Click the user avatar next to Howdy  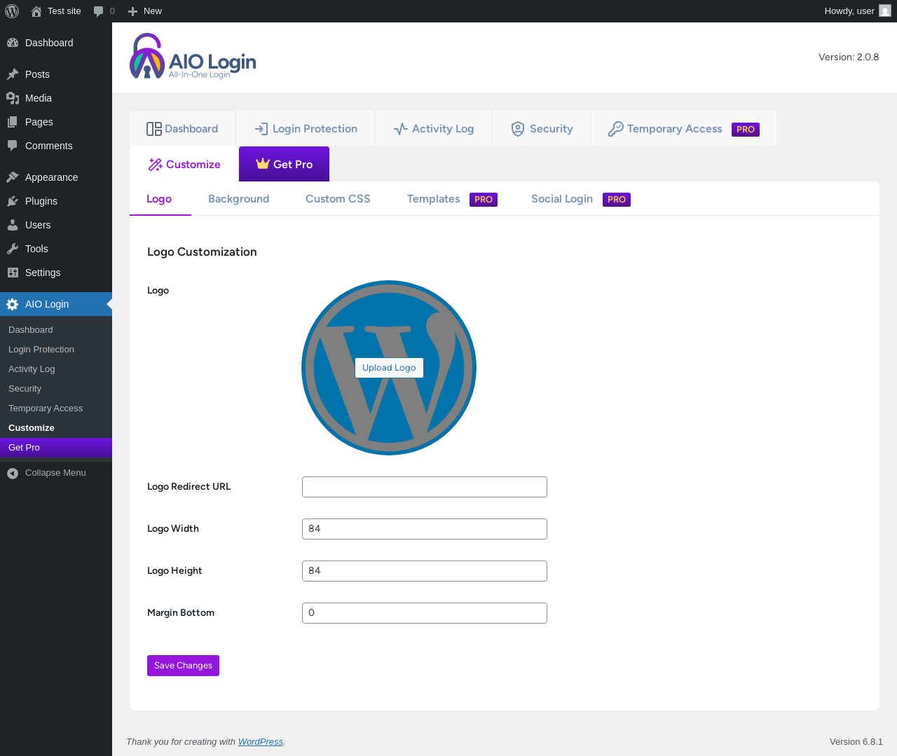885,11
